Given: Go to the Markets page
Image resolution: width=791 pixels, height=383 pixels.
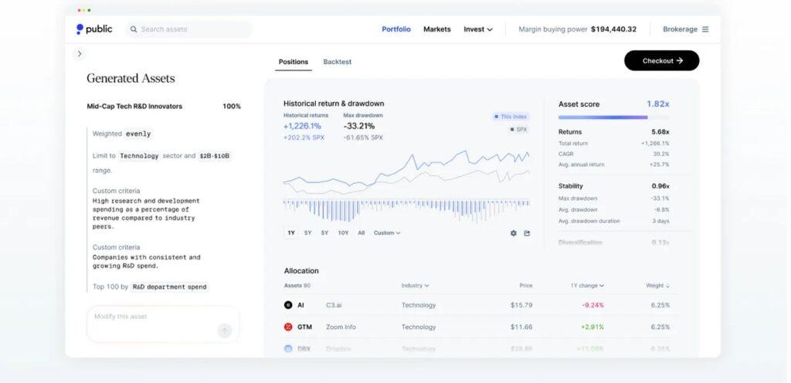Looking at the screenshot, I should [436, 29].
